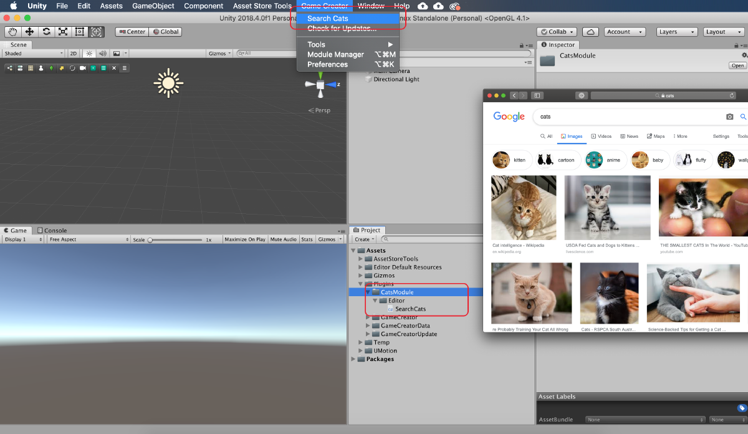
Task: Show the Safari sidebar
Action: pyautogui.click(x=537, y=95)
